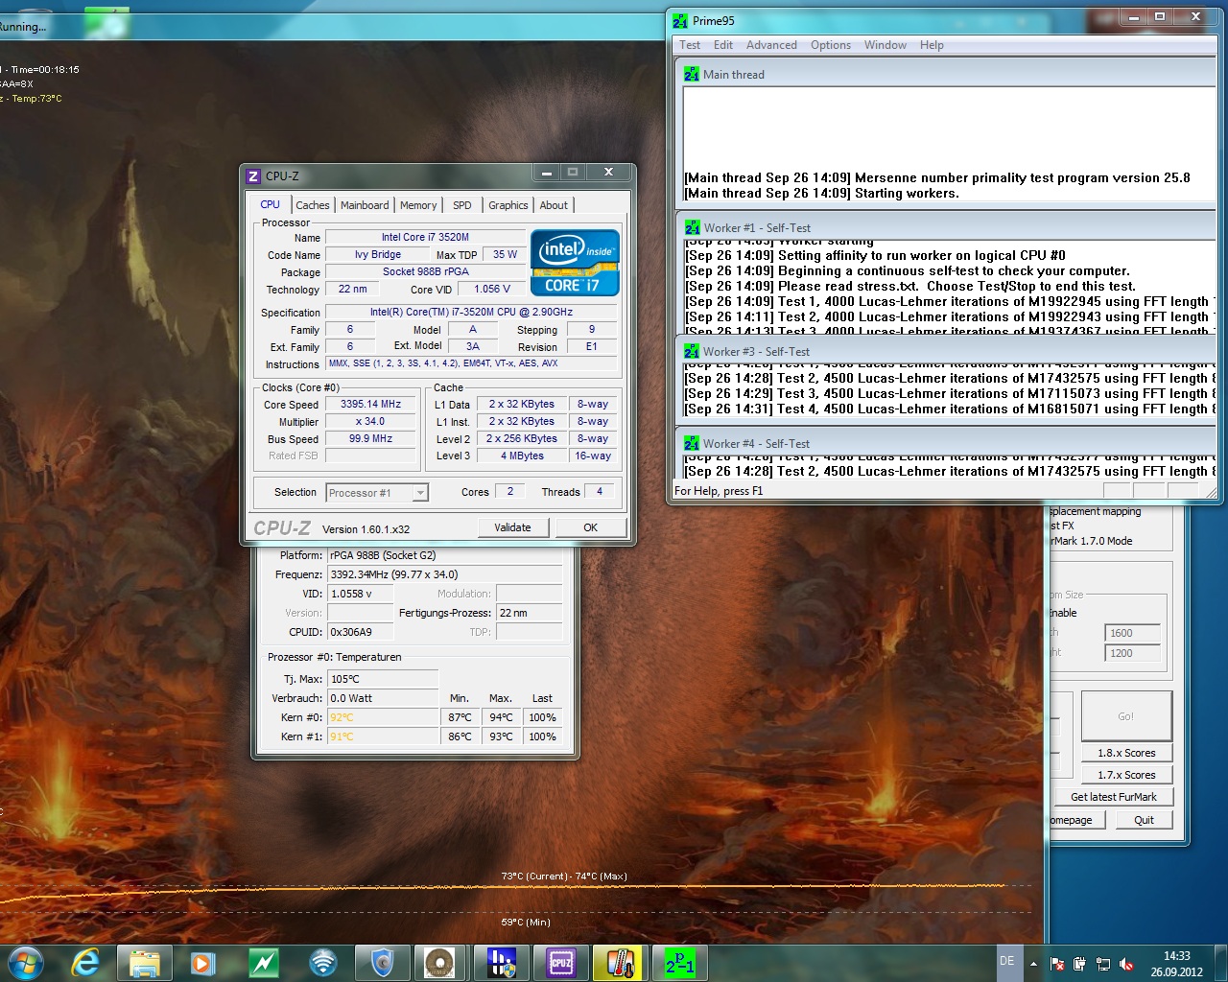Click the Prime95 title bar icon
This screenshot has width=1228, height=982.
pos(680,20)
